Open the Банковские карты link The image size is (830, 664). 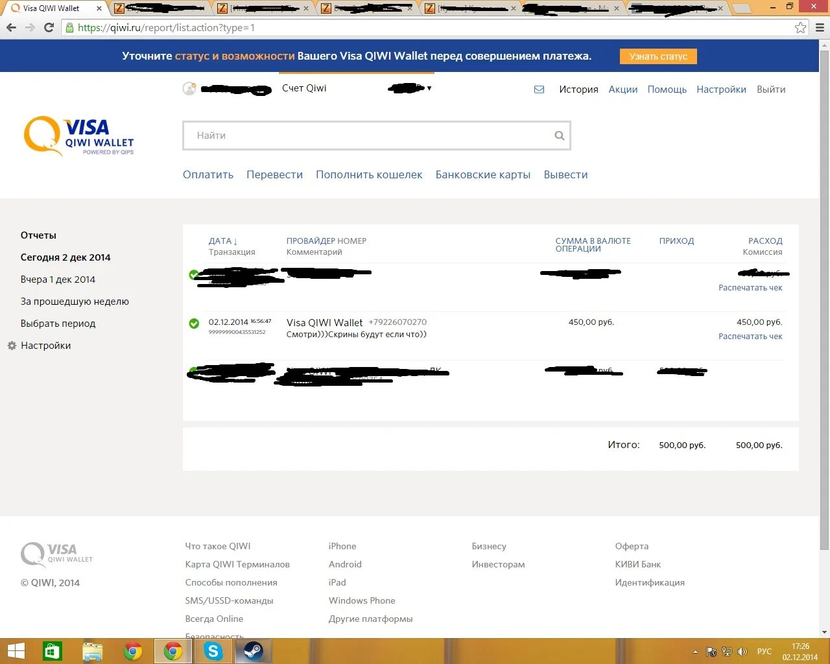pyautogui.click(x=483, y=174)
